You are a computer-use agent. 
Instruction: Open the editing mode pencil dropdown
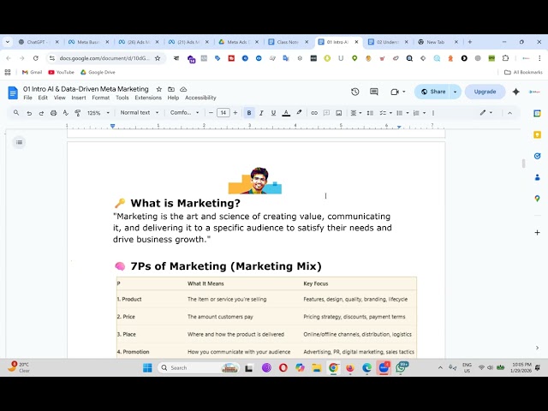coord(485,112)
